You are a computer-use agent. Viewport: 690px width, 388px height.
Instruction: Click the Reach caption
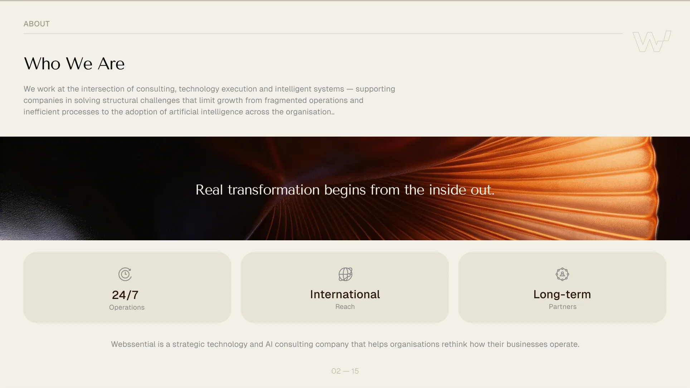pos(345,307)
